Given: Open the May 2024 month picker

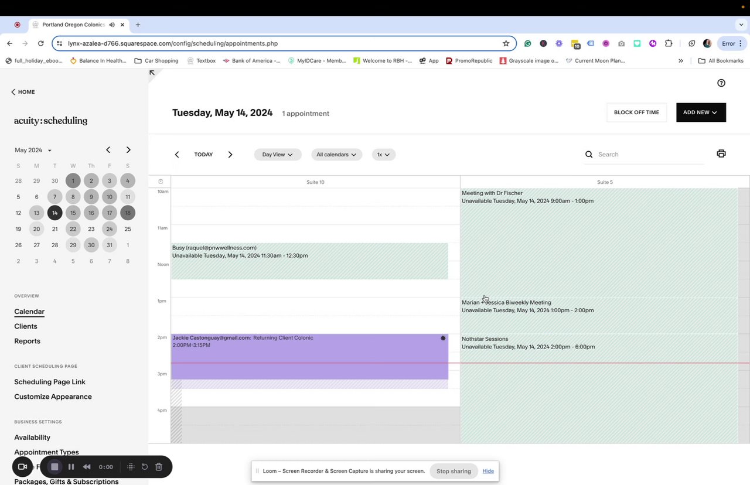Looking at the screenshot, I should pos(33,151).
